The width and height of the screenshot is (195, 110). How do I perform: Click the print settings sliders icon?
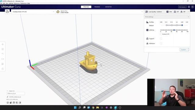147,12
